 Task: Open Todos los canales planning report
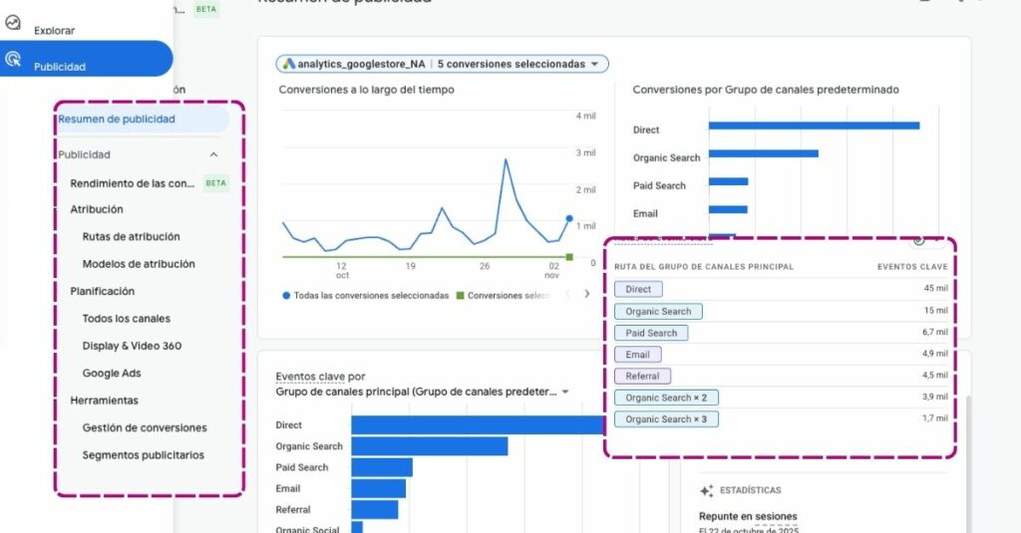[127, 319]
